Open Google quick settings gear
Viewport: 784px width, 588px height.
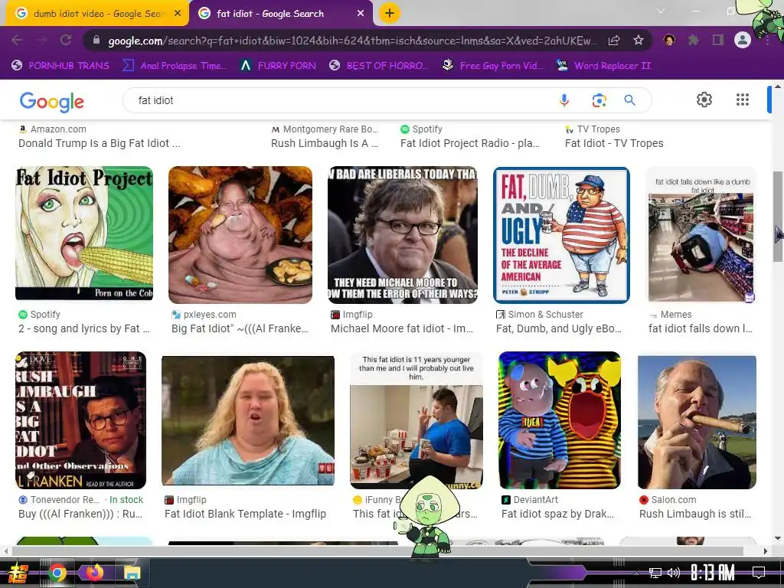click(704, 100)
